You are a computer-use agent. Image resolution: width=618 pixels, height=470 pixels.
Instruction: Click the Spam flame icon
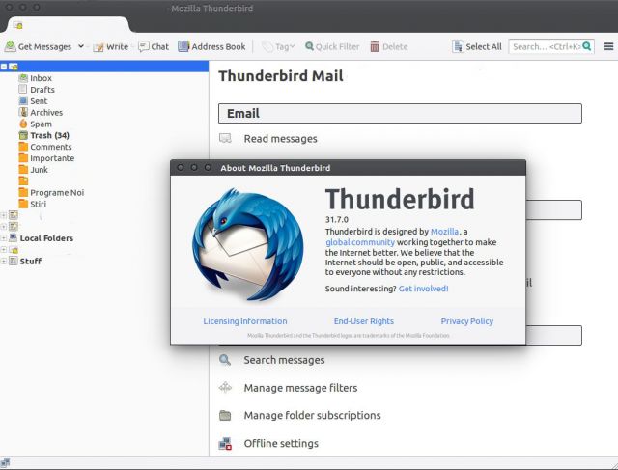[23, 124]
